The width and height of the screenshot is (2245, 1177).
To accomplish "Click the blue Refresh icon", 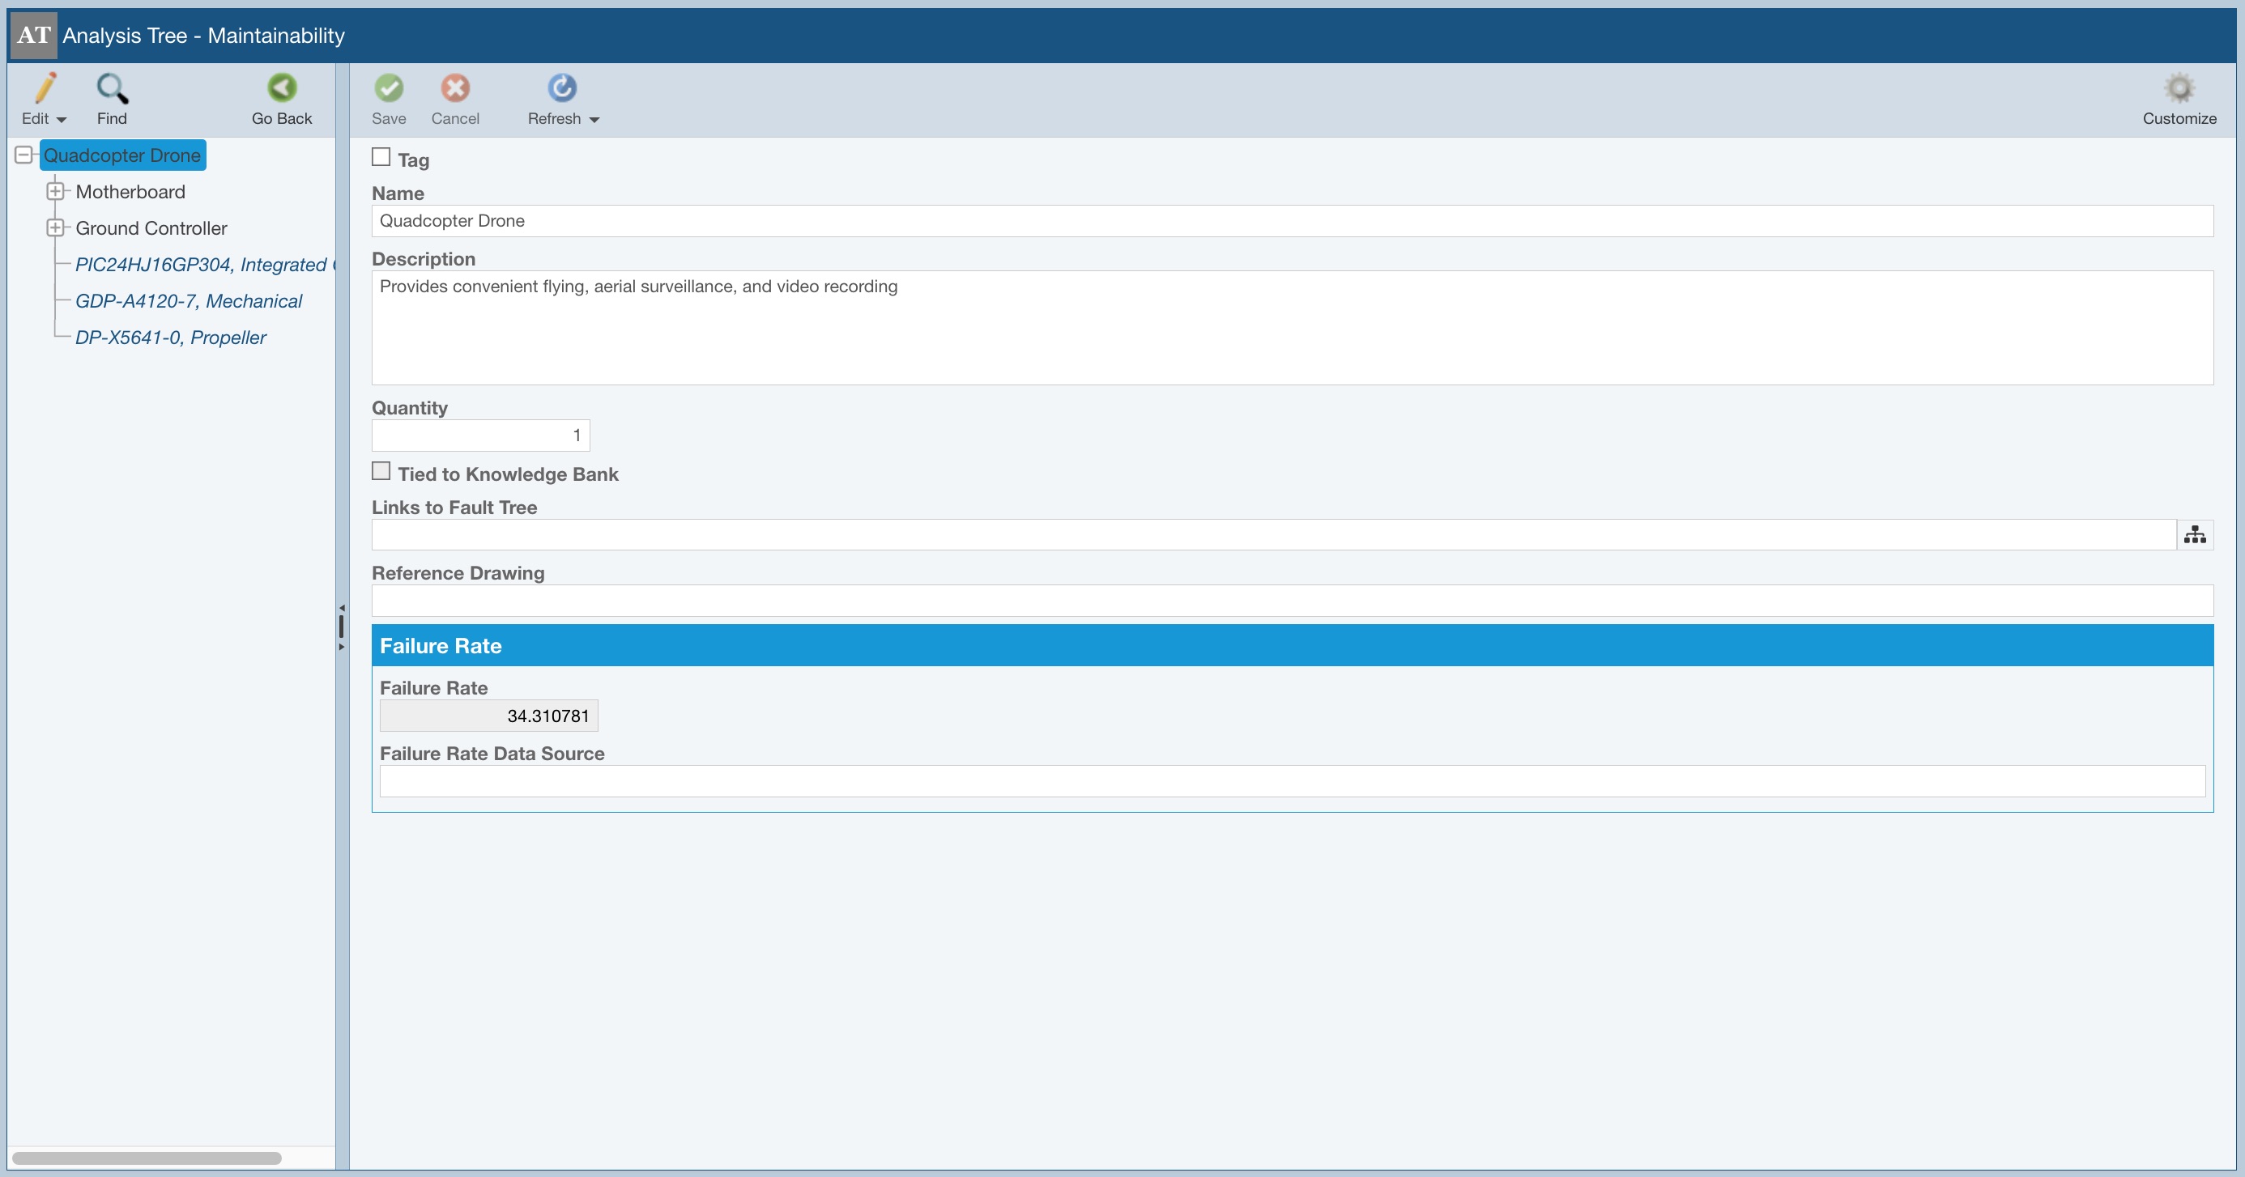I will pyautogui.click(x=561, y=88).
